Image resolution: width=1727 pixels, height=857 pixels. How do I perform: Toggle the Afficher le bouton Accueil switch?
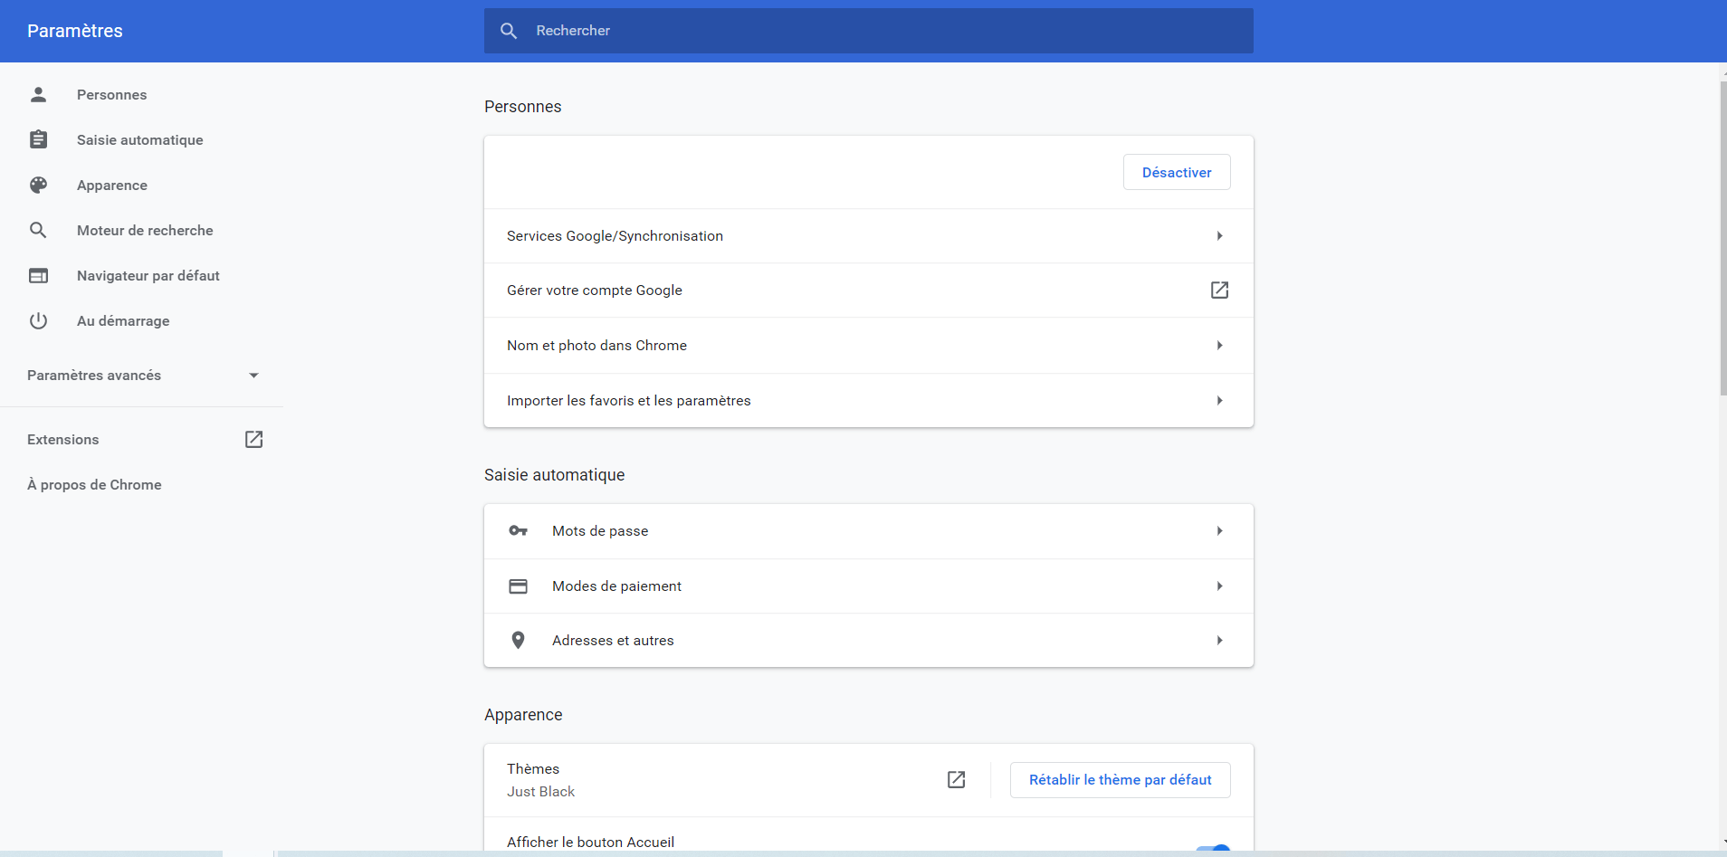[x=1213, y=847]
